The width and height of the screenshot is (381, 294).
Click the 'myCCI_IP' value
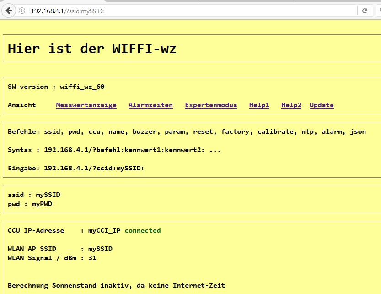pos(104,230)
